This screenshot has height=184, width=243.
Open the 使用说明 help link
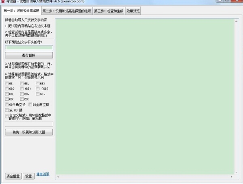(x=43, y=174)
